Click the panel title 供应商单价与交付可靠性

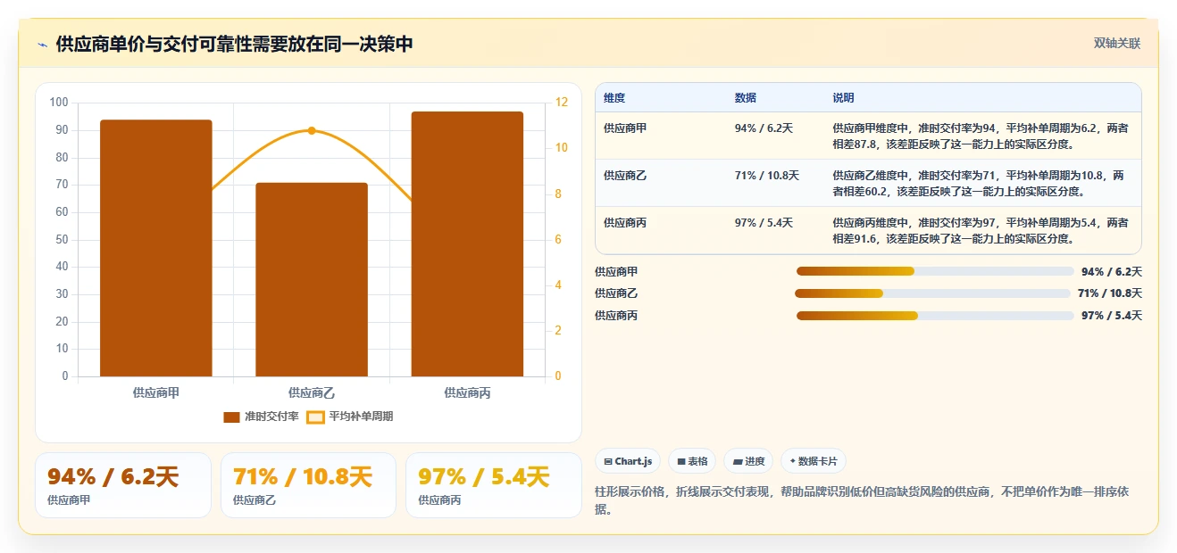pyautogui.click(x=234, y=45)
